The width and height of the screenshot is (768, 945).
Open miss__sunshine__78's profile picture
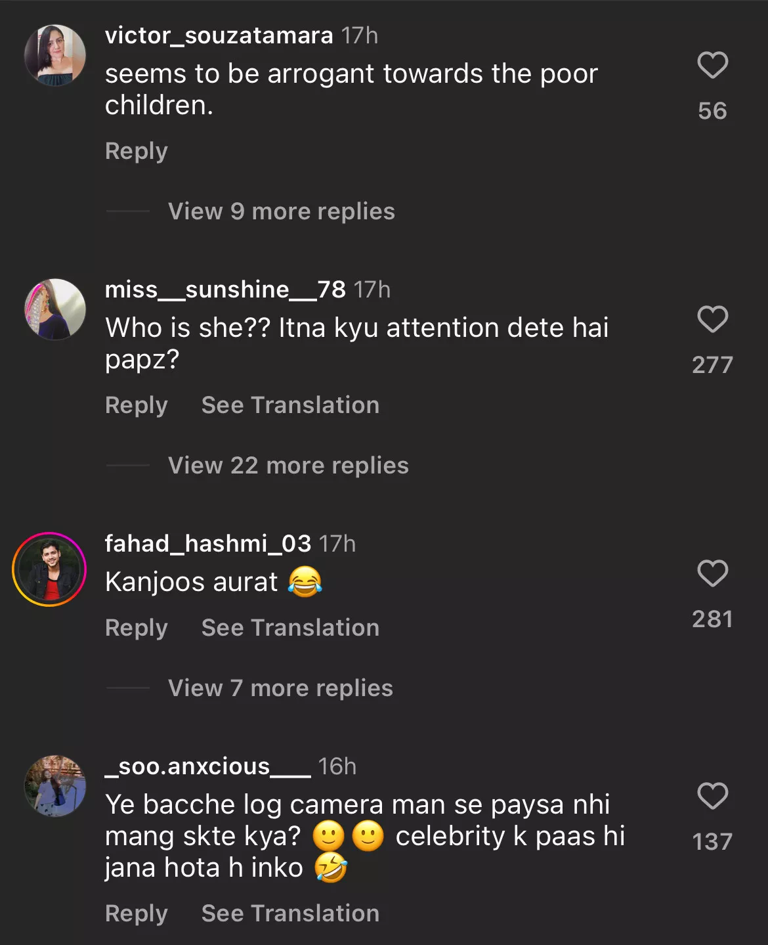pyautogui.click(x=55, y=309)
